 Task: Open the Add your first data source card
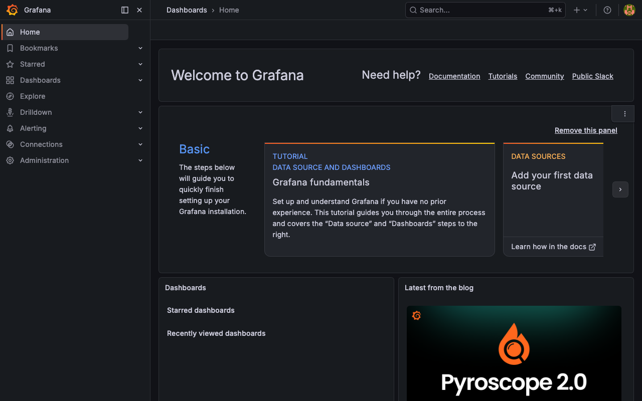point(553,199)
